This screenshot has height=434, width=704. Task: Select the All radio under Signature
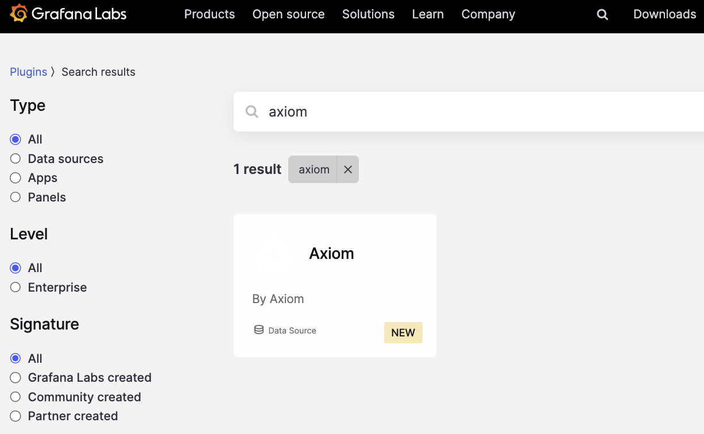point(16,358)
